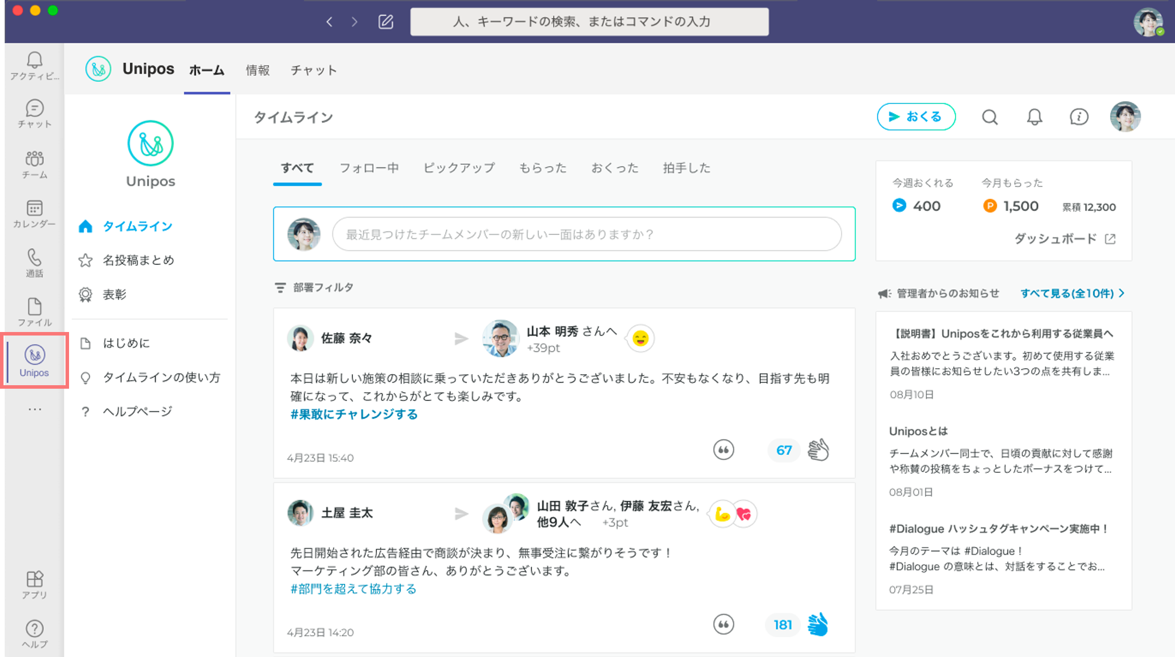The width and height of the screenshot is (1175, 657).
Task: Open the Chat icon in the left sidebar
Action: pyautogui.click(x=34, y=113)
